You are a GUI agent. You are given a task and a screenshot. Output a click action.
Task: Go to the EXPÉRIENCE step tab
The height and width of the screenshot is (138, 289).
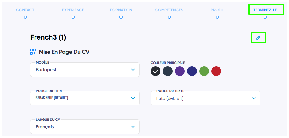click(x=73, y=10)
